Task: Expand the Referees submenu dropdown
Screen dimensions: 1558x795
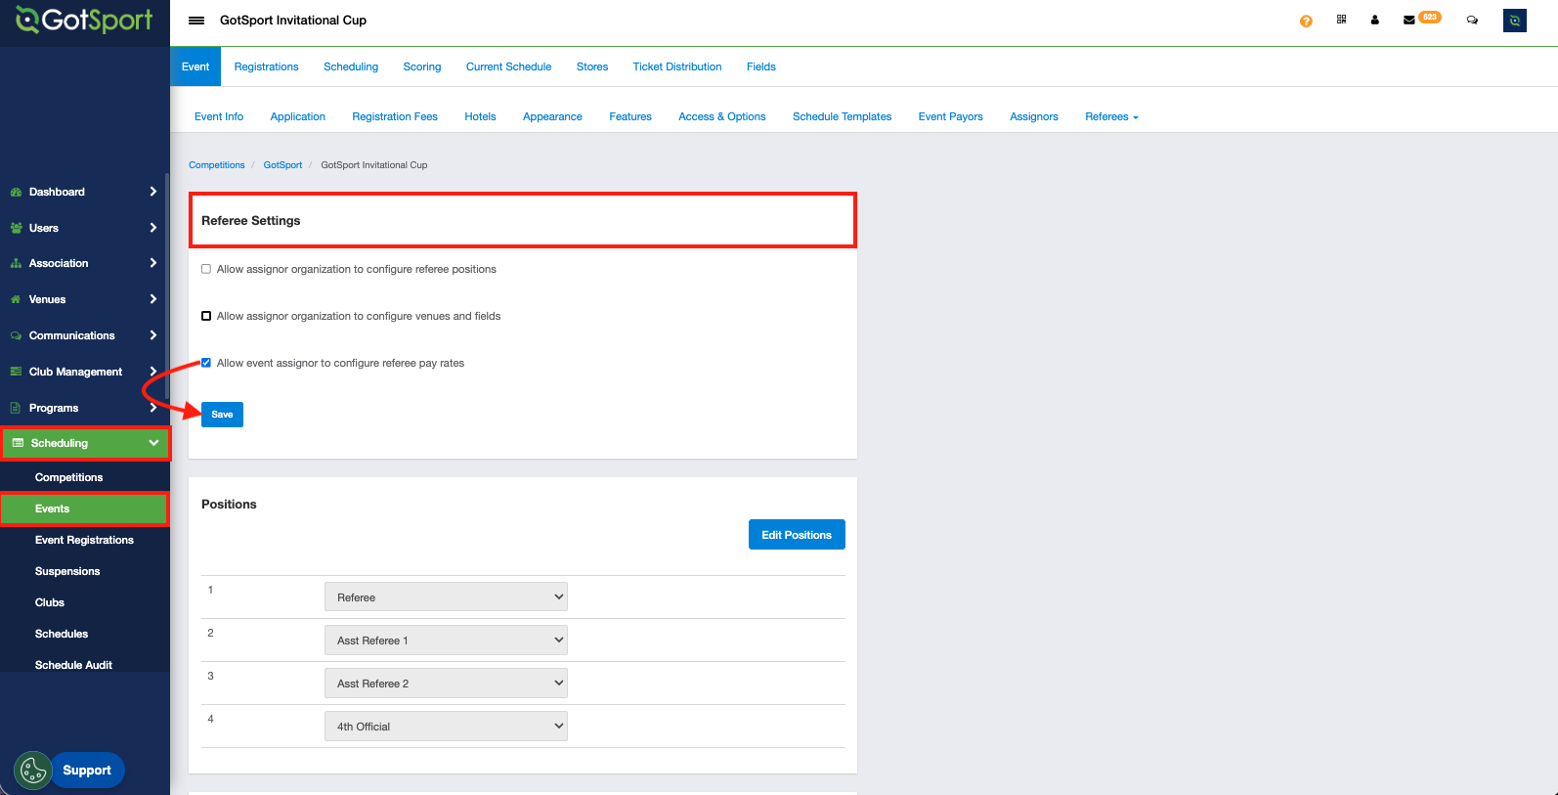Action: [x=1111, y=116]
